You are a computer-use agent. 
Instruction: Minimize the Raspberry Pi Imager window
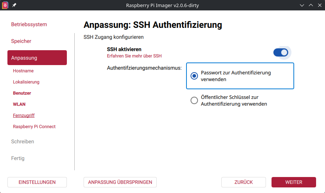302,5
